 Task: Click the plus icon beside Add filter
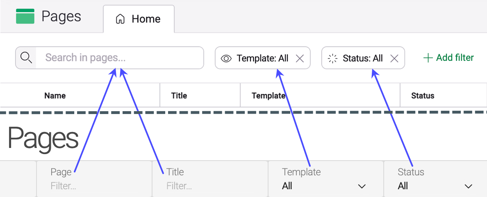428,58
